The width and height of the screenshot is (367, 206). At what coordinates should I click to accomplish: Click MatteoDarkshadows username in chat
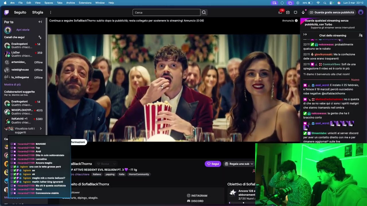pos(329,99)
